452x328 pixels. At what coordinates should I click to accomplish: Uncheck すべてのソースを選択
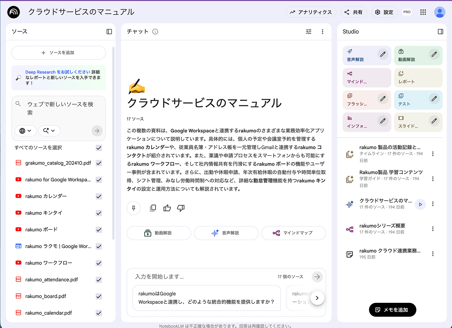click(x=98, y=148)
